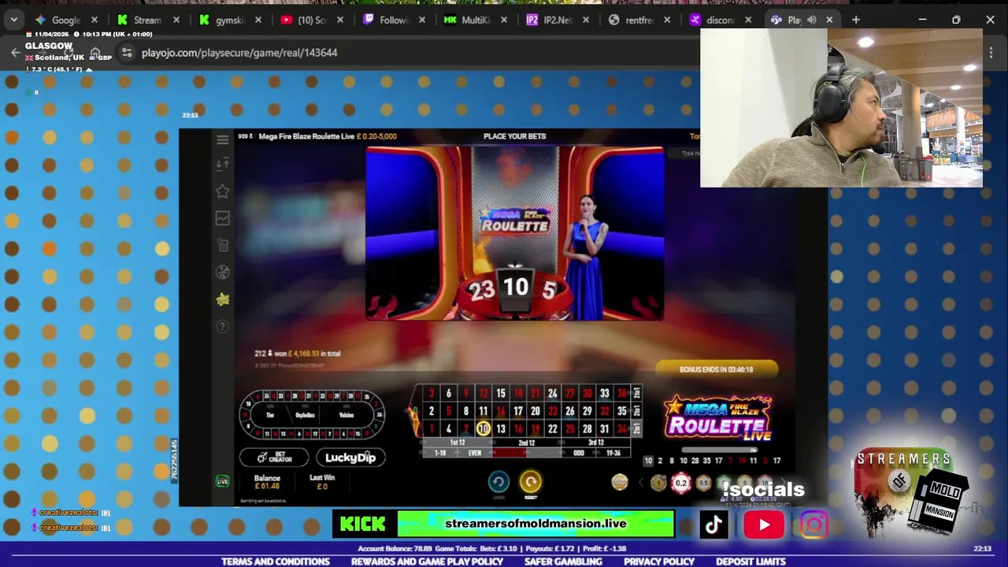Image resolution: width=1008 pixels, height=567 pixels.
Task: Bet on number 22 on table
Action: [x=553, y=428]
